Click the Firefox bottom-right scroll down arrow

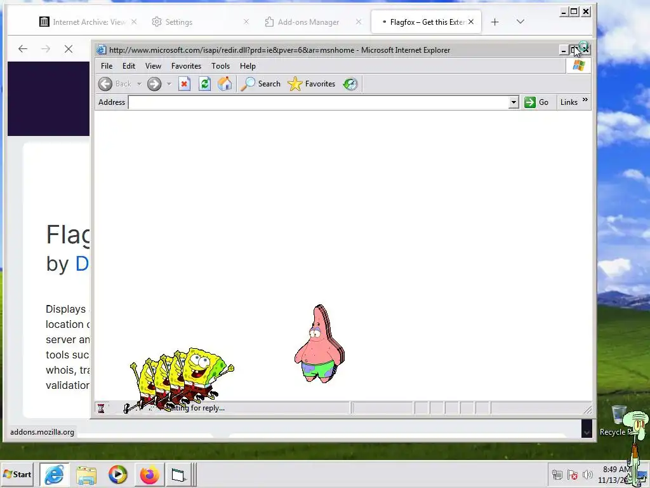pos(587,432)
